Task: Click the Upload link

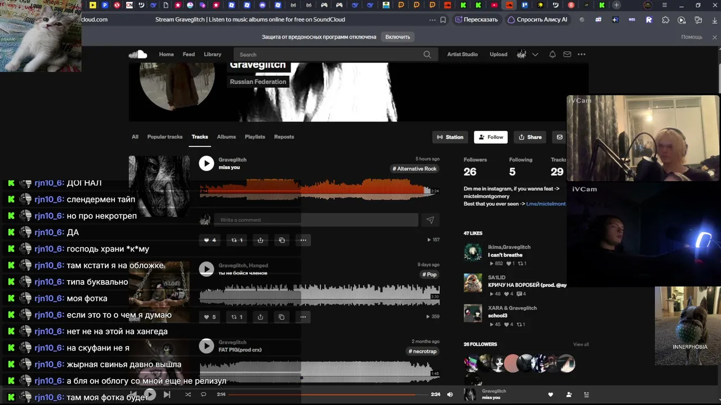Action: (499, 55)
